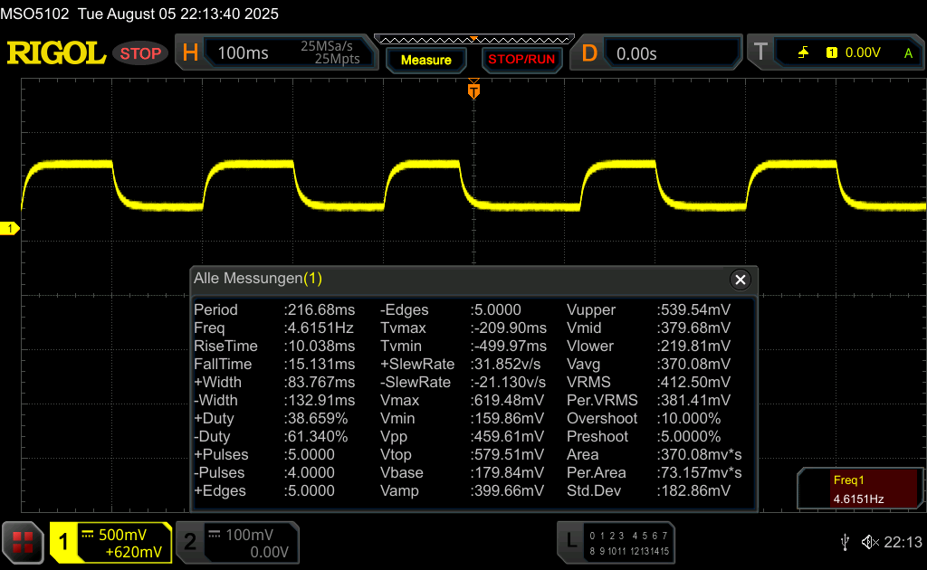This screenshot has width=927, height=570.
Task: Click the orange D delay icon
Action: coord(589,53)
